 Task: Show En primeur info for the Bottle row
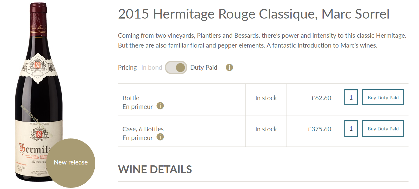point(160,106)
